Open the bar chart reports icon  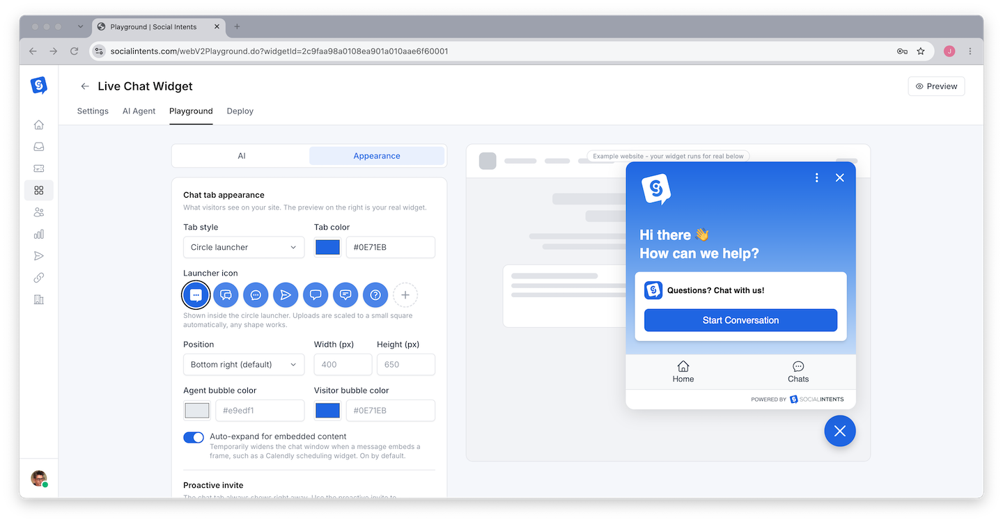click(x=39, y=235)
